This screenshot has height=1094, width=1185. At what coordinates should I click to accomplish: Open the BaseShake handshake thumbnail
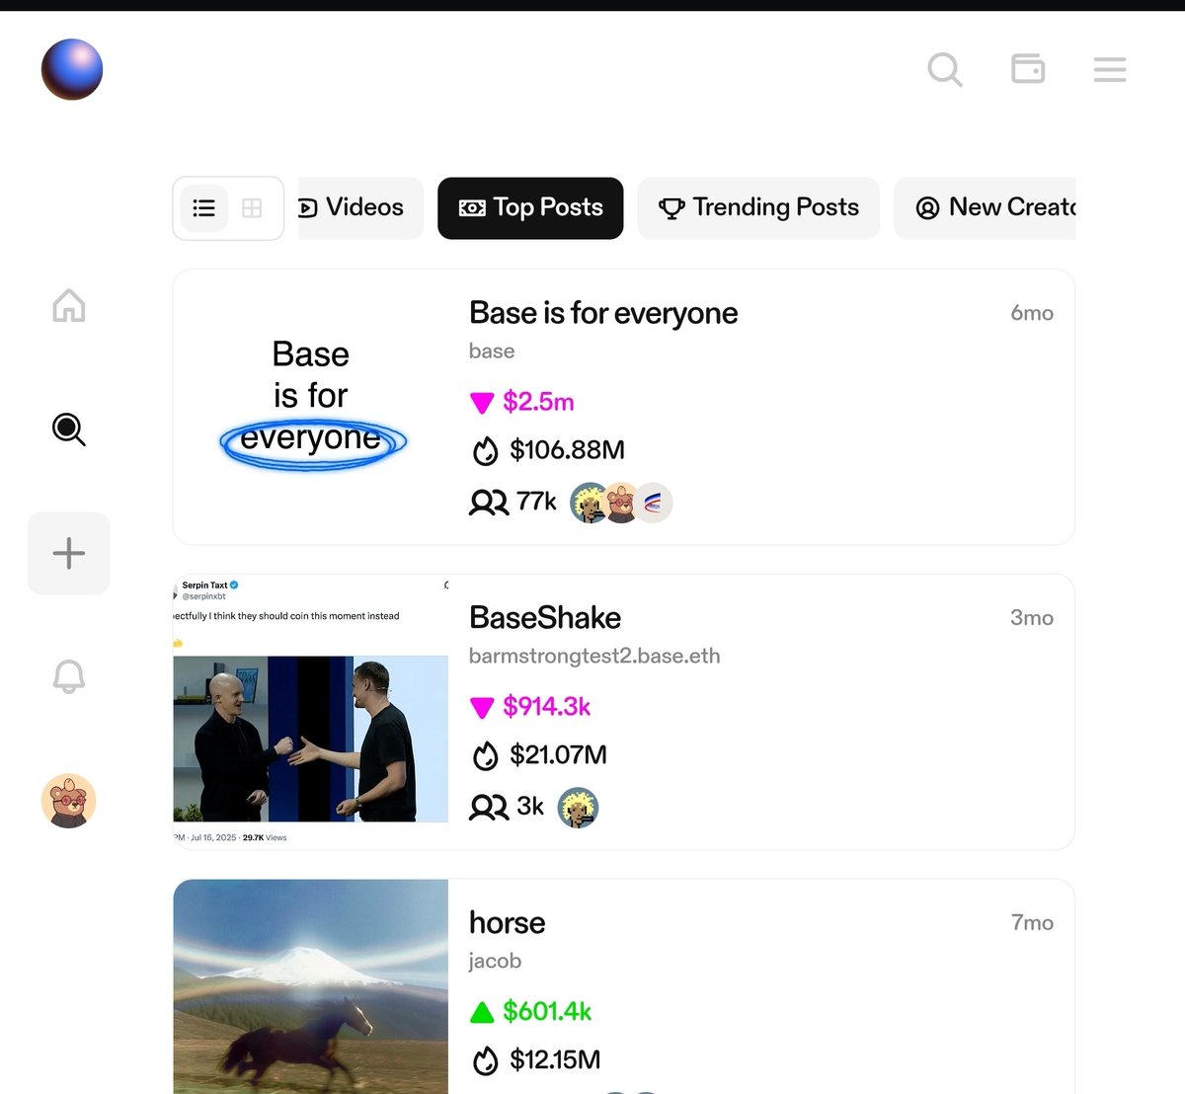(311, 711)
